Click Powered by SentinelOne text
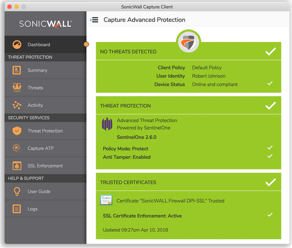The height and width of the screenshot is (248, 292). 143,128
